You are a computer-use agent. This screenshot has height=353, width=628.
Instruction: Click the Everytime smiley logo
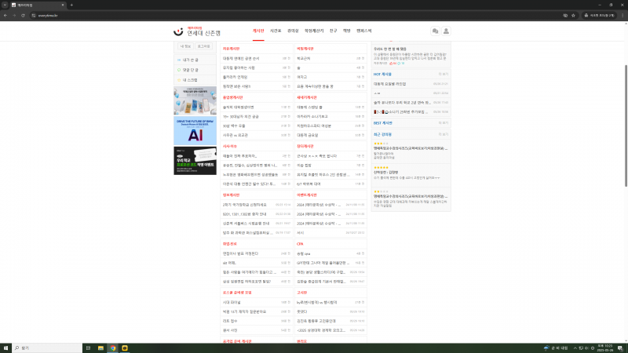(179, 31)
